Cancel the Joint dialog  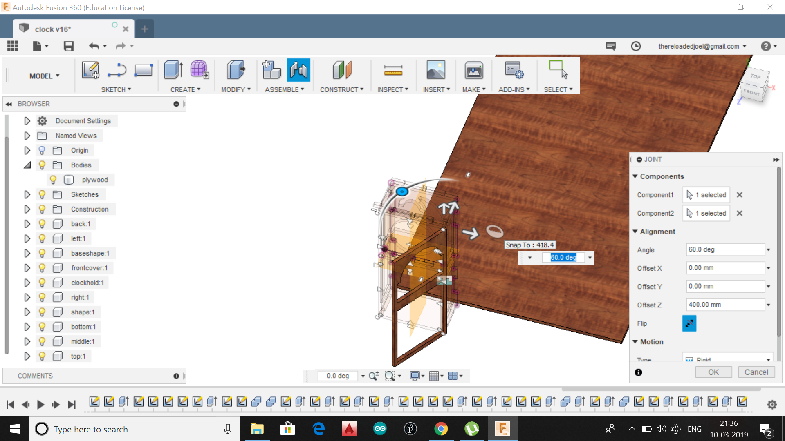(756, 372)
